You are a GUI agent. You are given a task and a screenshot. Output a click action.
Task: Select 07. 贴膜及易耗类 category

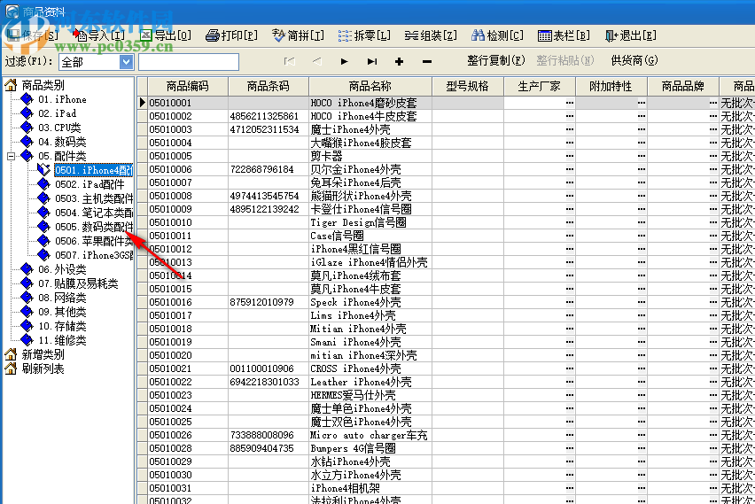coord(78,283)
